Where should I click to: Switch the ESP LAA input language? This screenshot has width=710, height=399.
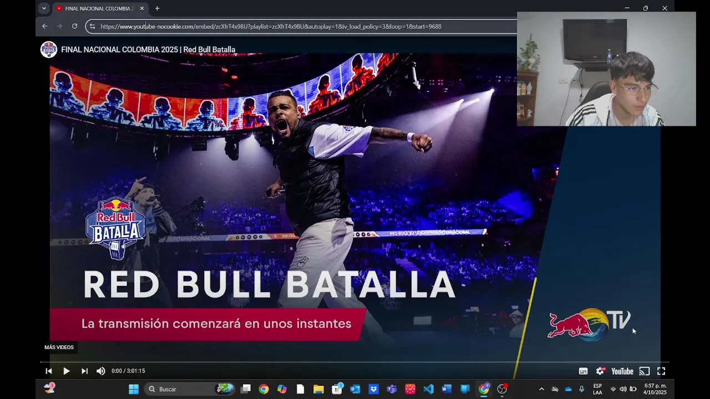(597, 389)
